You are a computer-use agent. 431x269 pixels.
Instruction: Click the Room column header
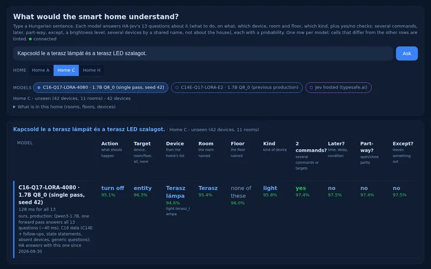(x=206, y=144)
